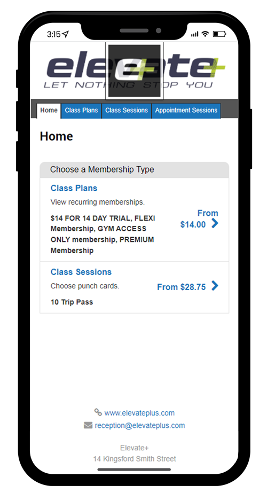Click the email envelope icon
This screenshot has height=493, width=267.
point(88,425)
